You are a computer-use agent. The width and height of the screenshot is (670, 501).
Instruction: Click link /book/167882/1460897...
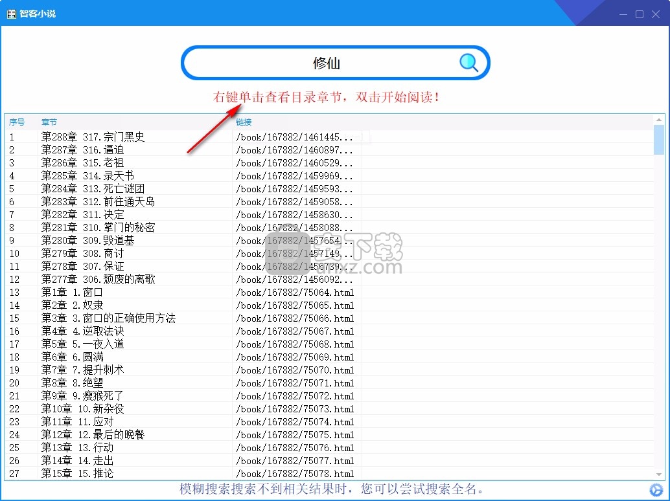294,150
